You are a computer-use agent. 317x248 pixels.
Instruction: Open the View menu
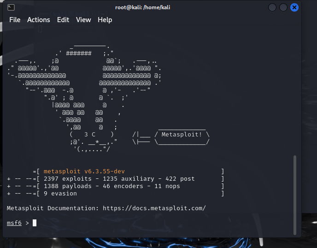[83, 20]
